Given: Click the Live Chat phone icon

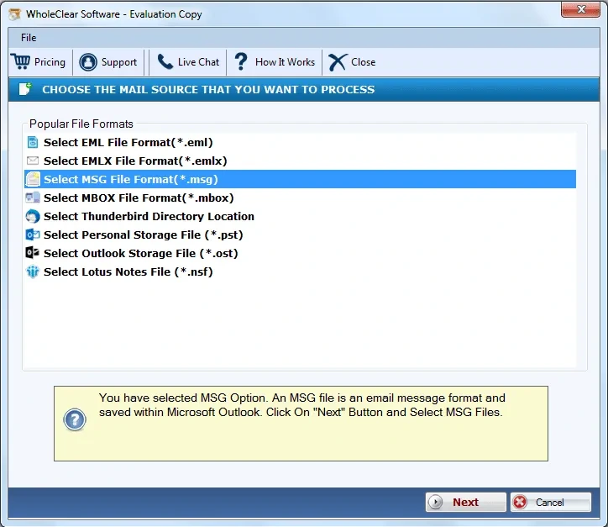Looking at the screenshot, I should pyautogui.click(x=165, y=61).
